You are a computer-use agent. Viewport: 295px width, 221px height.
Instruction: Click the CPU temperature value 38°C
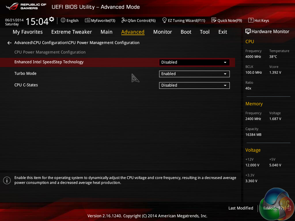coord(273,57)
